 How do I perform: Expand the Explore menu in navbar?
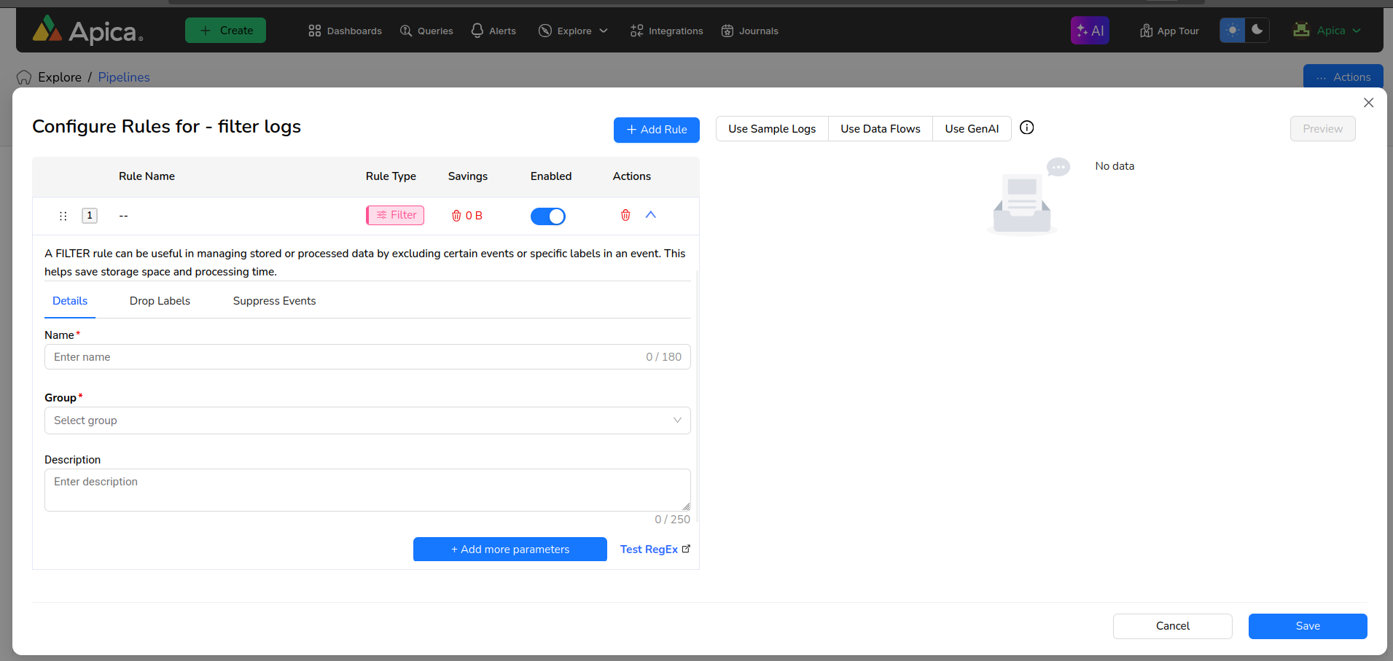(x=573, y=31)
